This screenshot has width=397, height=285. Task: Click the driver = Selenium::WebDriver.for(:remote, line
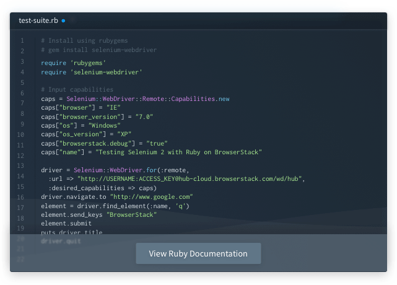point(115,170)
